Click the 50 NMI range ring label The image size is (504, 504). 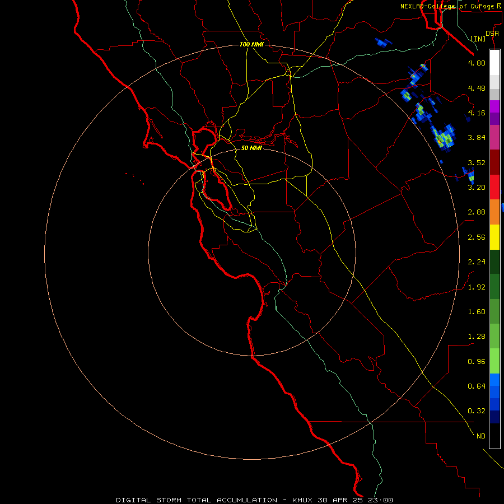click(251, 148)
